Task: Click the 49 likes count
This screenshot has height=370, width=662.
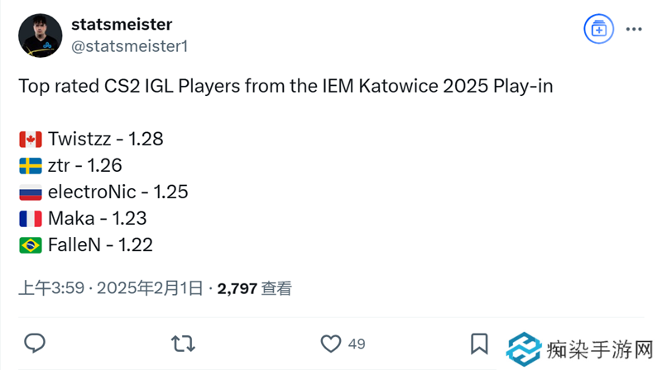Action: (x=357, y=344)
